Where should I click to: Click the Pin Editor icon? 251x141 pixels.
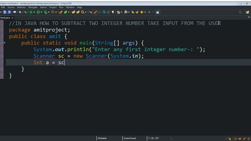click(158, 12)
